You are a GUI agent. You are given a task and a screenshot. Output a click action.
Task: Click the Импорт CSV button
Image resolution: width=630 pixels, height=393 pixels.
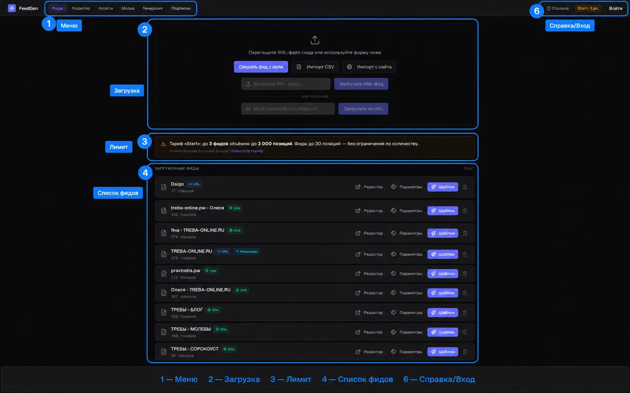click(x=315, y=67)
